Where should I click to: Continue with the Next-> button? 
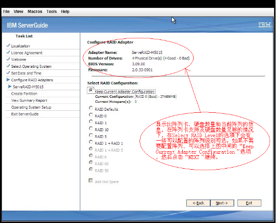[222, 203]
